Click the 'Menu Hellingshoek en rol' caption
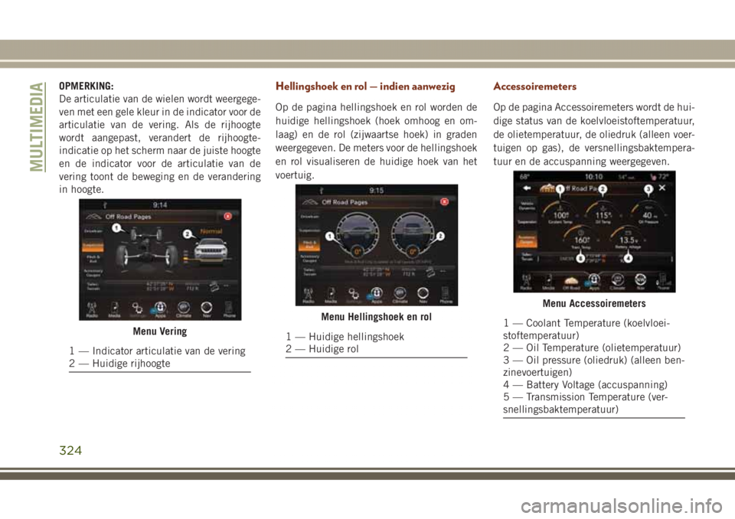This screenshot has height=519, width=735. [377, 317]
